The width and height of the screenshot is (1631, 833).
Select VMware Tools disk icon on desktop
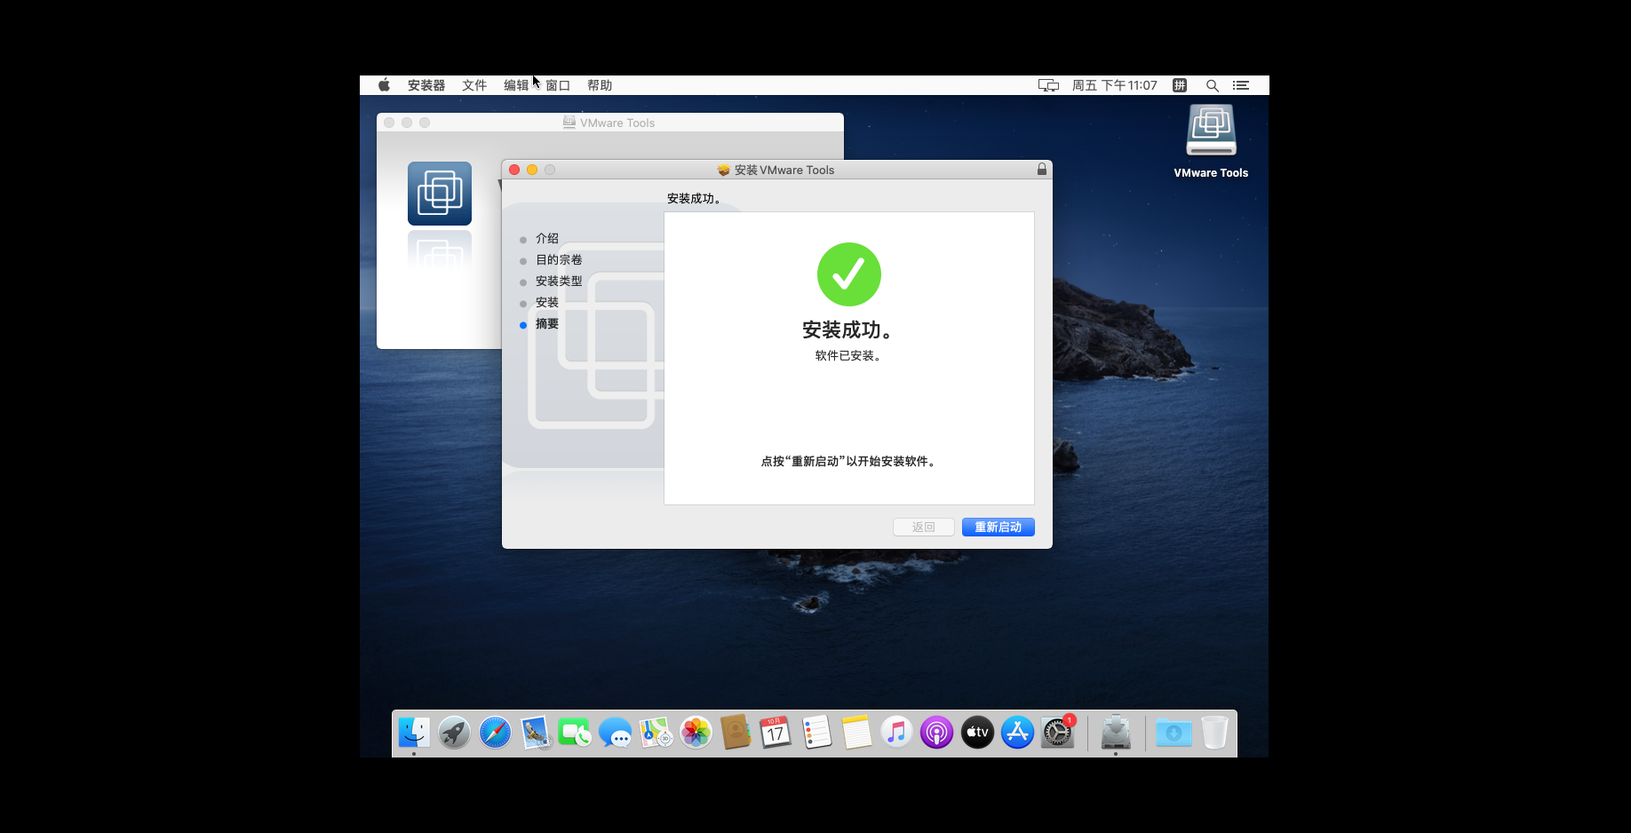pos(1211,131)
